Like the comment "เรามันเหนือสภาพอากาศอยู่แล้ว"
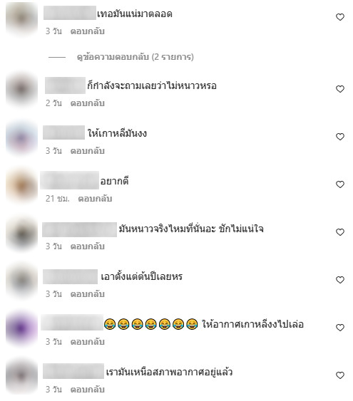Image resolution: width=353 pixels, height=401 pixels. tap(340, 375)
